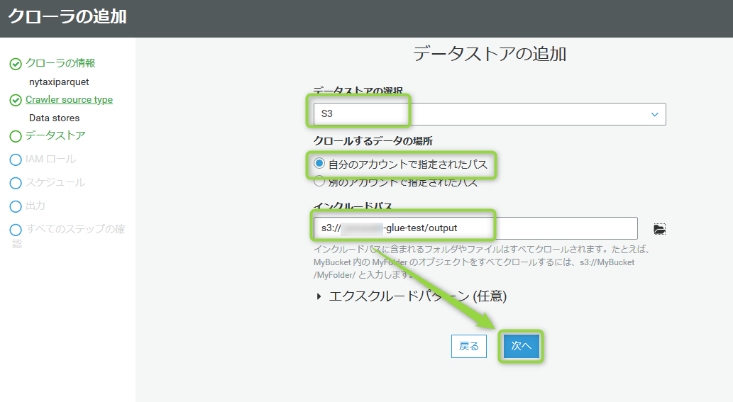
Task: Click the green checkmark beside Crawler source type
Action: click(x=16, y=101)
